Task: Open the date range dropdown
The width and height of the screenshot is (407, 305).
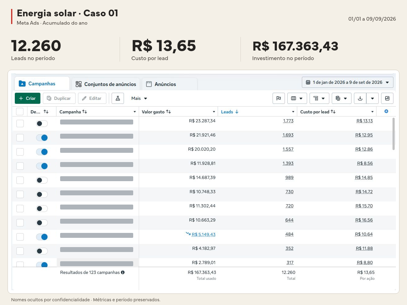Action: 347,82
